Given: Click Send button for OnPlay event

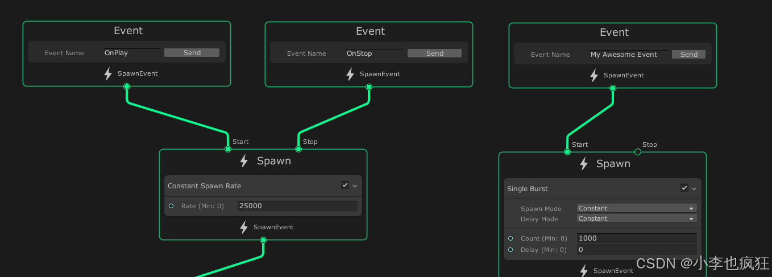Looking at the screenshot, I should pyautogui.click(x=192, y=53).
